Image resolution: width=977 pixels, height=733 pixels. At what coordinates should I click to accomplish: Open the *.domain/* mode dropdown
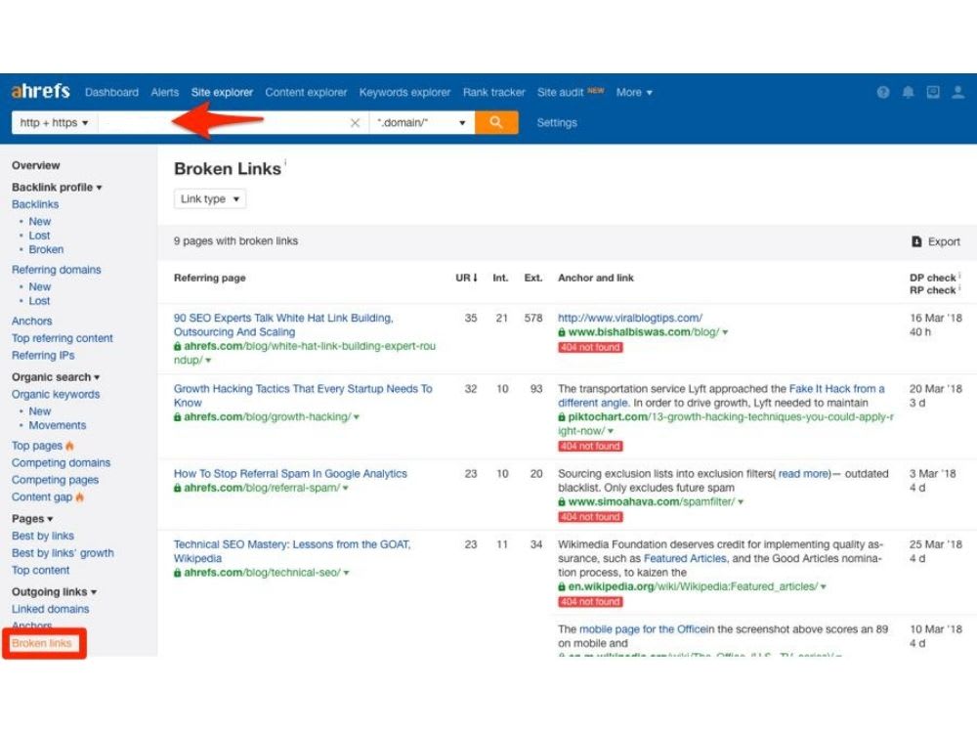(422, 123)
